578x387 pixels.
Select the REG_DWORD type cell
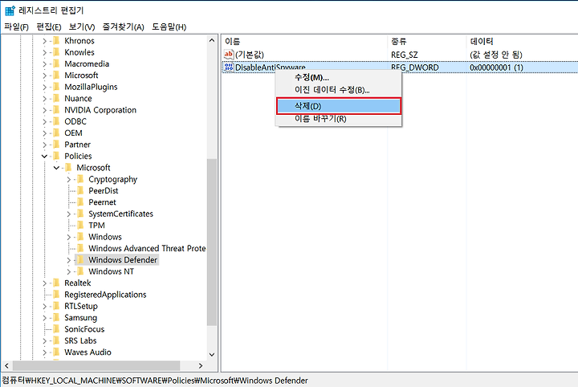(x=415, y=67)
